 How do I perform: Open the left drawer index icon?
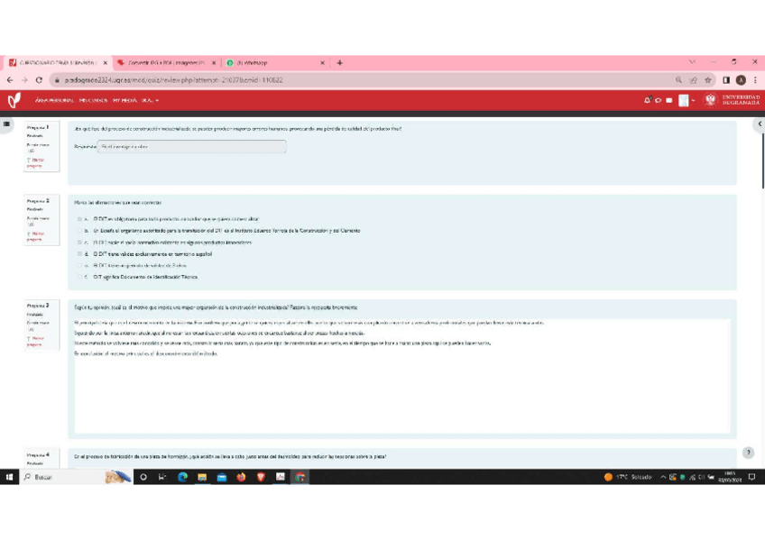click(6, 124)
